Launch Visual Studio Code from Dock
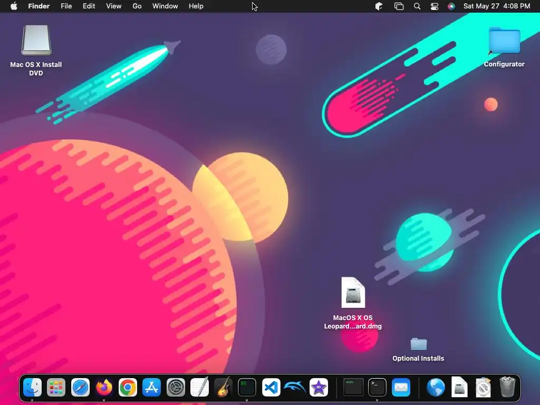Image resolution: width=540 pixels, height=405 pixels. 271,388
